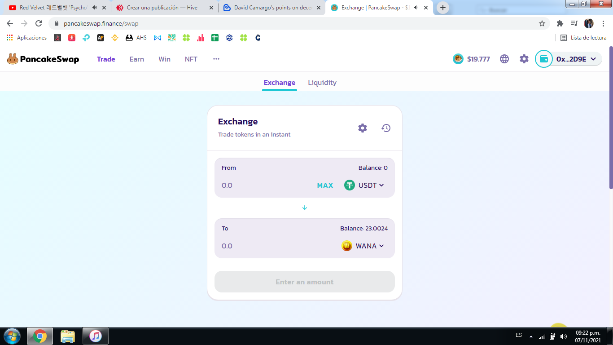Select the Exchange tab

click(280, 83)
